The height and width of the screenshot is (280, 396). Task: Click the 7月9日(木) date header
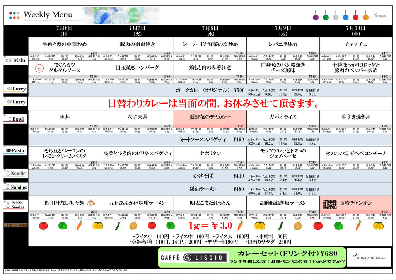[x=283, y=31]
